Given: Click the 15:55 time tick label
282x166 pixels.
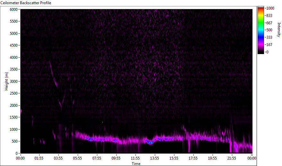Looking at the screenshot, I should point(174,158).
